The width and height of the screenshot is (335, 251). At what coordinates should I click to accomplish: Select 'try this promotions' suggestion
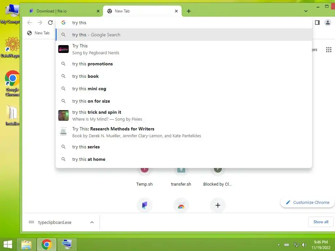(184, 64)
